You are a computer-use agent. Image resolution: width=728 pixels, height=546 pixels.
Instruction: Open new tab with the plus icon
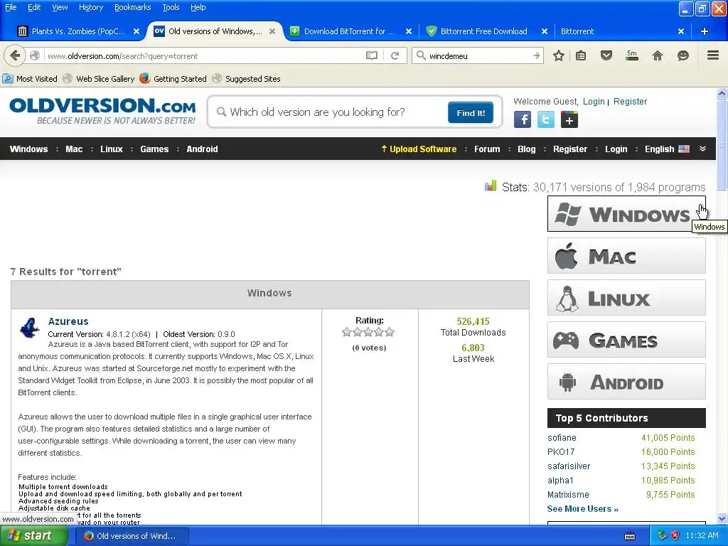pos(705,31)
